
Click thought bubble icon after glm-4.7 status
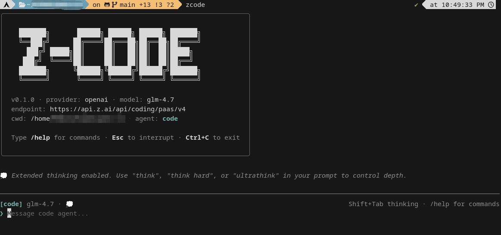(x=69, y=204)
